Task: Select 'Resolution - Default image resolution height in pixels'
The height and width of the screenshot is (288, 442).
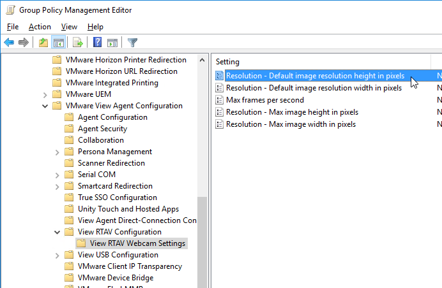Action: click(x=315, y=76)
